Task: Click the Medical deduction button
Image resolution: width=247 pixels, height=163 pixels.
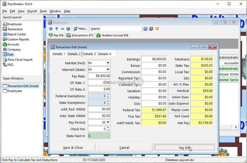Action: pyautogui.click(x=179, y=91)
